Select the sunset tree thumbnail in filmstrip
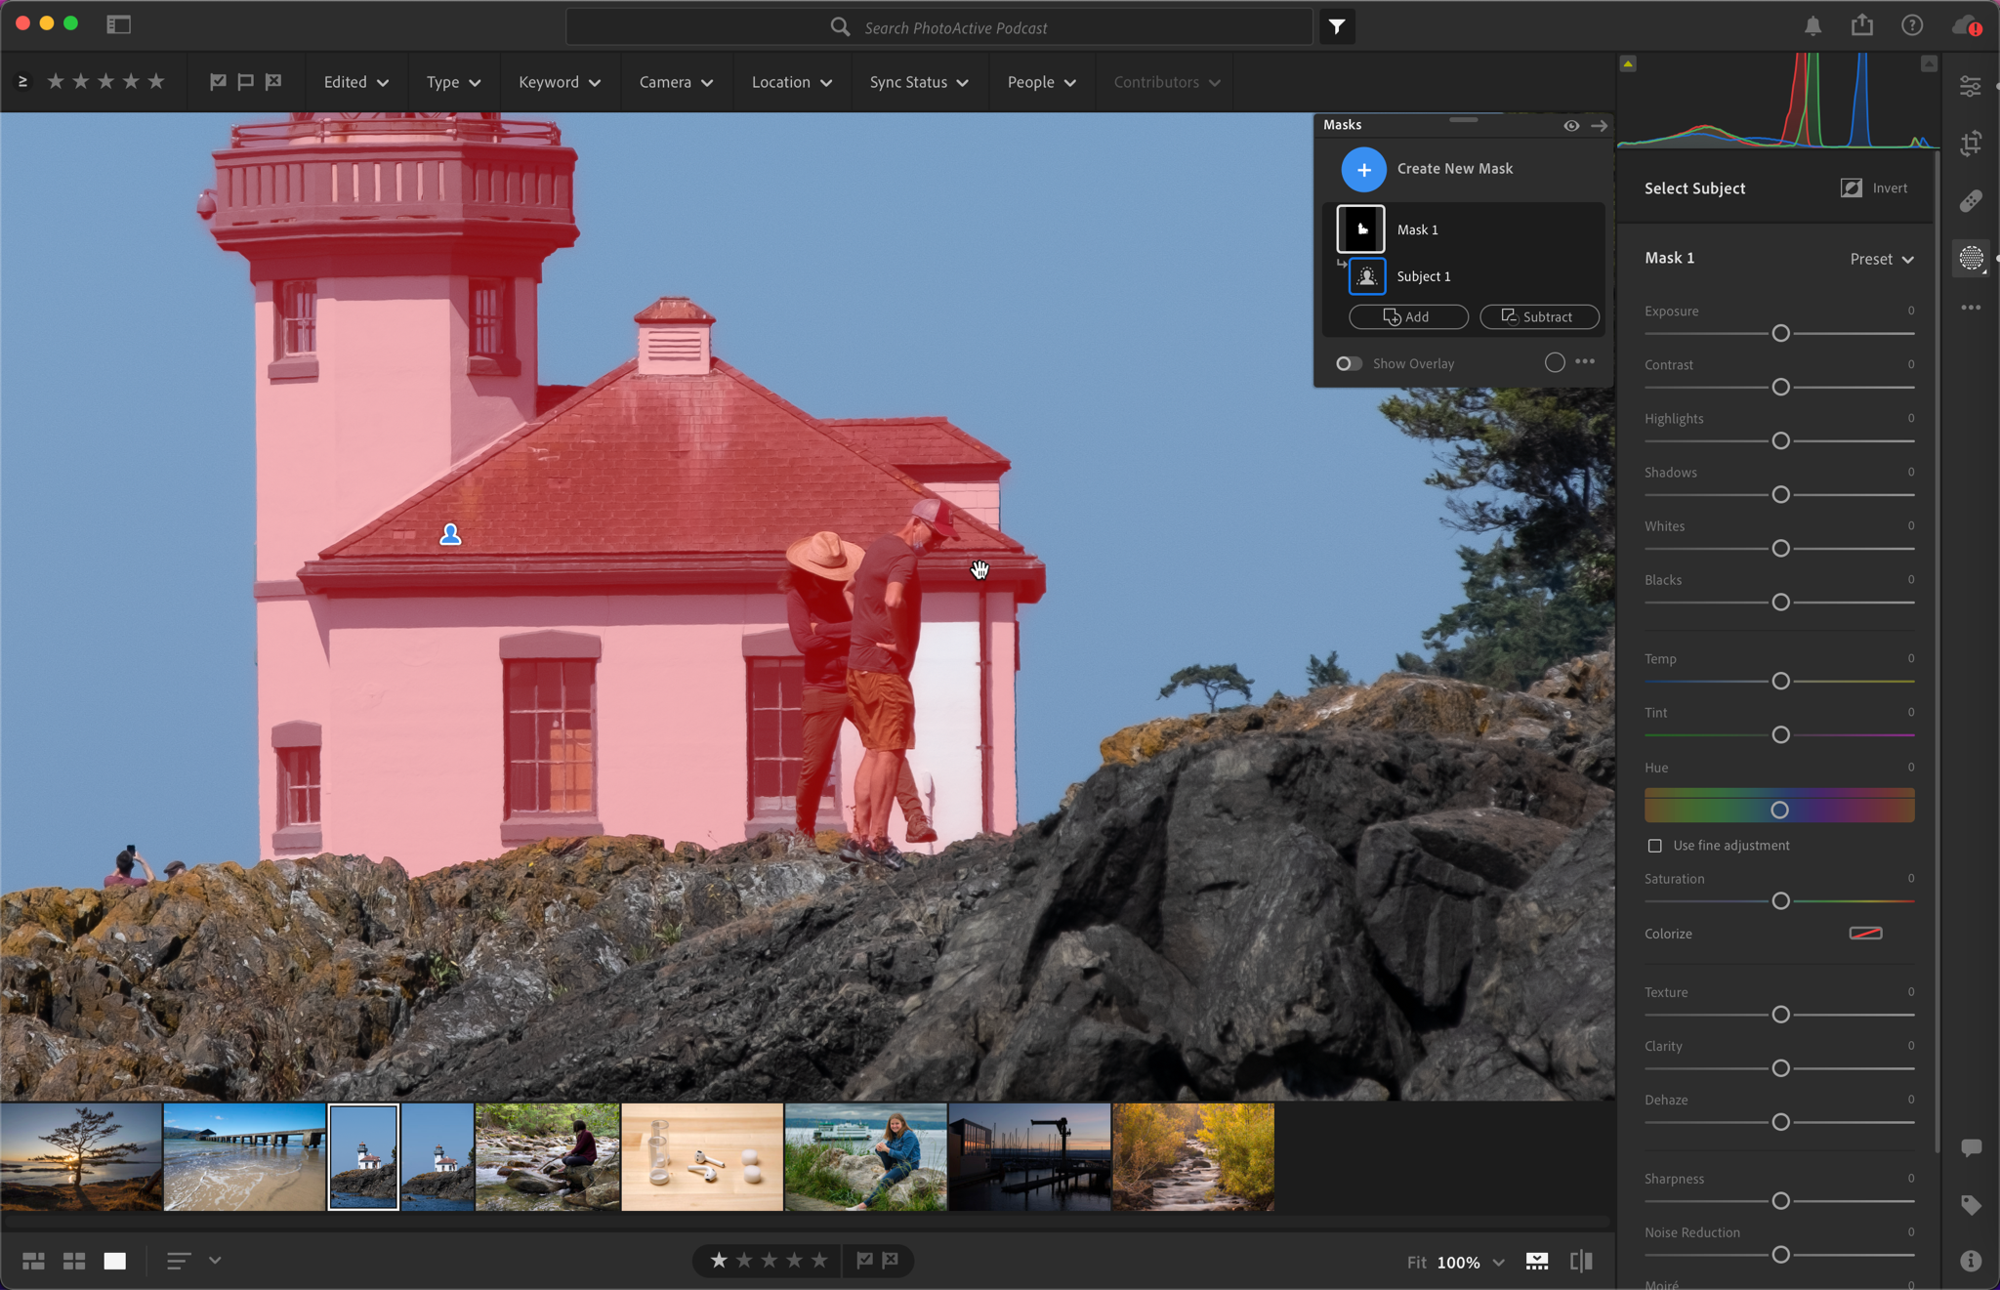Viewport: 2000px width, 1290px height. point(81,1157)
